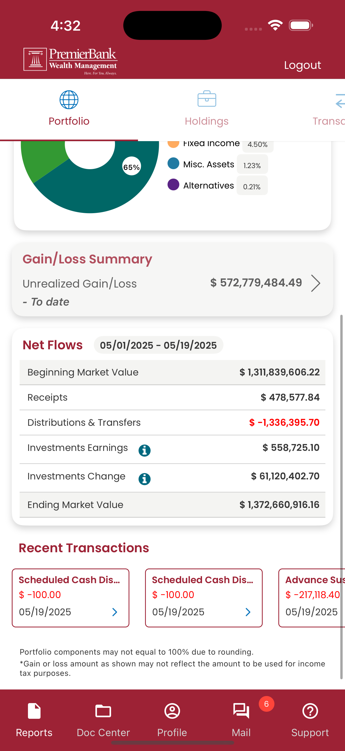The width and height of the screenshot is (345, 751).
Task: Select the Holdings tab label
Action: (x=206, y=121)
